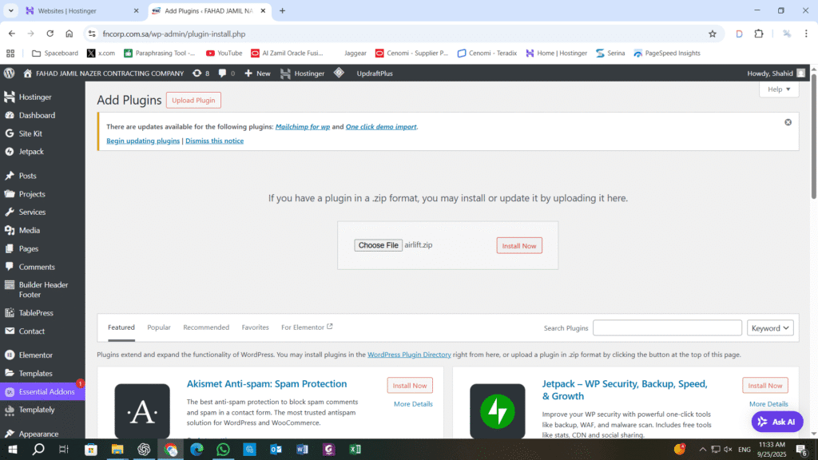The height and width of the screenshot is (460, 818).
Task: Switch to Websites | Hostinger tab
Action: tap(82, 10)
